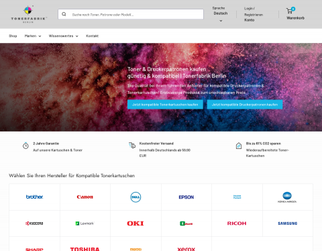The width and height of the screenshot is (322, 251).
Task: Click 'Bis zu 81% CO2 sparen' text
Action: click(264, 144)
